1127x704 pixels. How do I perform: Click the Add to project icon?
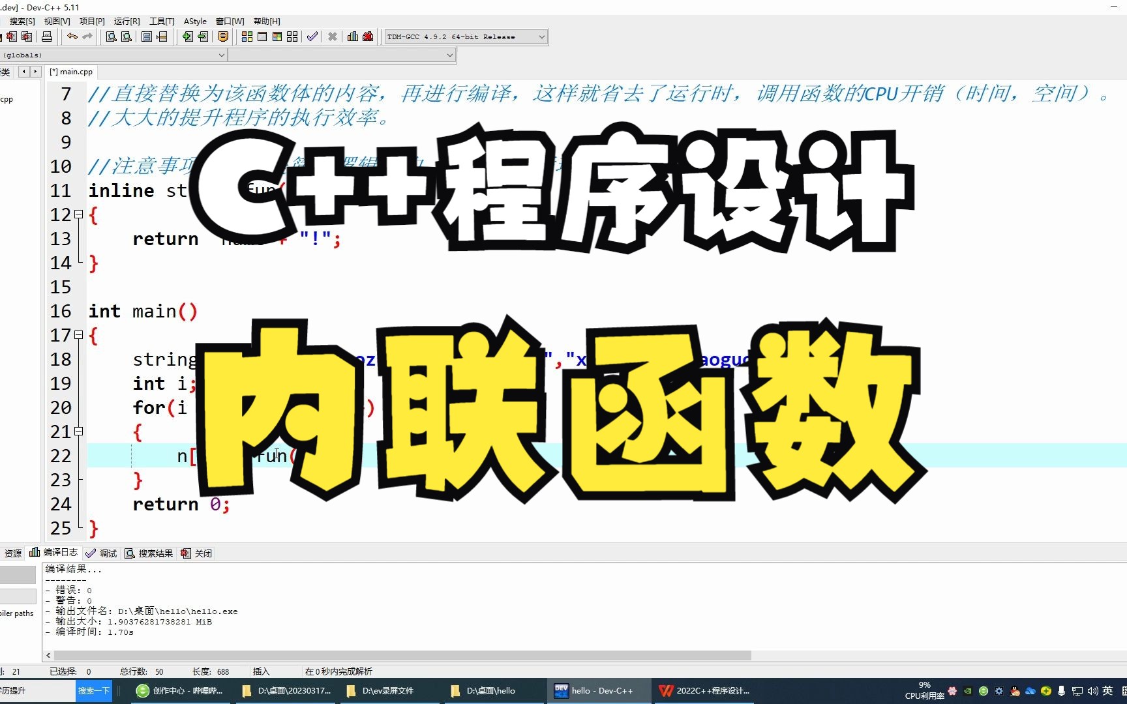188,37
